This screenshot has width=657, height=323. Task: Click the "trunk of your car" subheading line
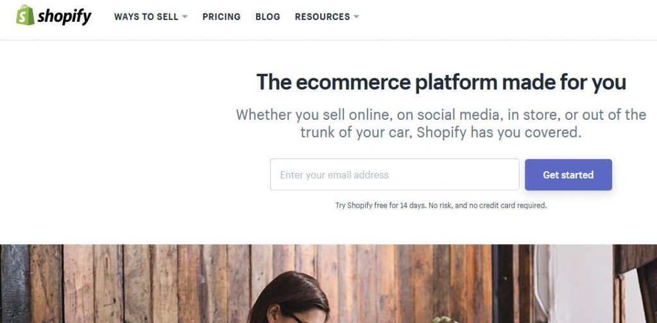tap(441, 133)
